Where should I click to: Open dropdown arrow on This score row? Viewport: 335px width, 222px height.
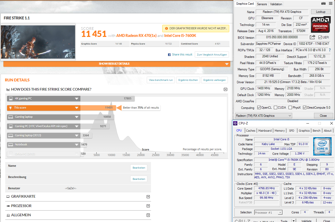point(77,108)
